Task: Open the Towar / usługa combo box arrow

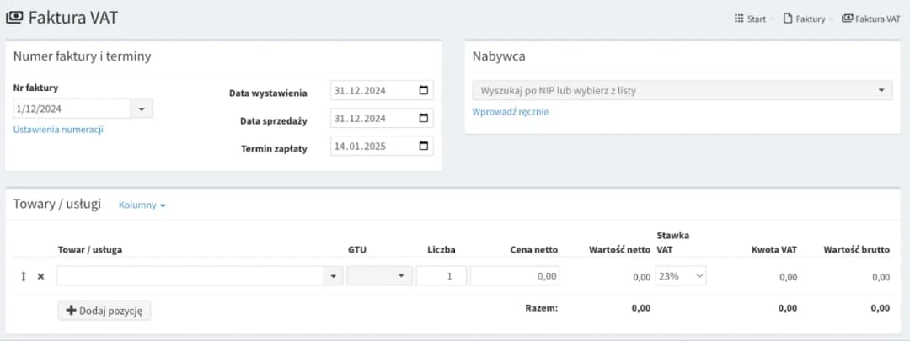Action: pyautogui.click(x=333, y=276)
